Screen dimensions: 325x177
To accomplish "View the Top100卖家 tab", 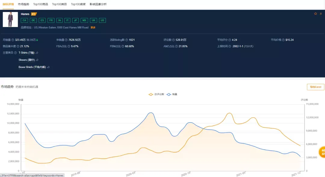I will [78, 4].
